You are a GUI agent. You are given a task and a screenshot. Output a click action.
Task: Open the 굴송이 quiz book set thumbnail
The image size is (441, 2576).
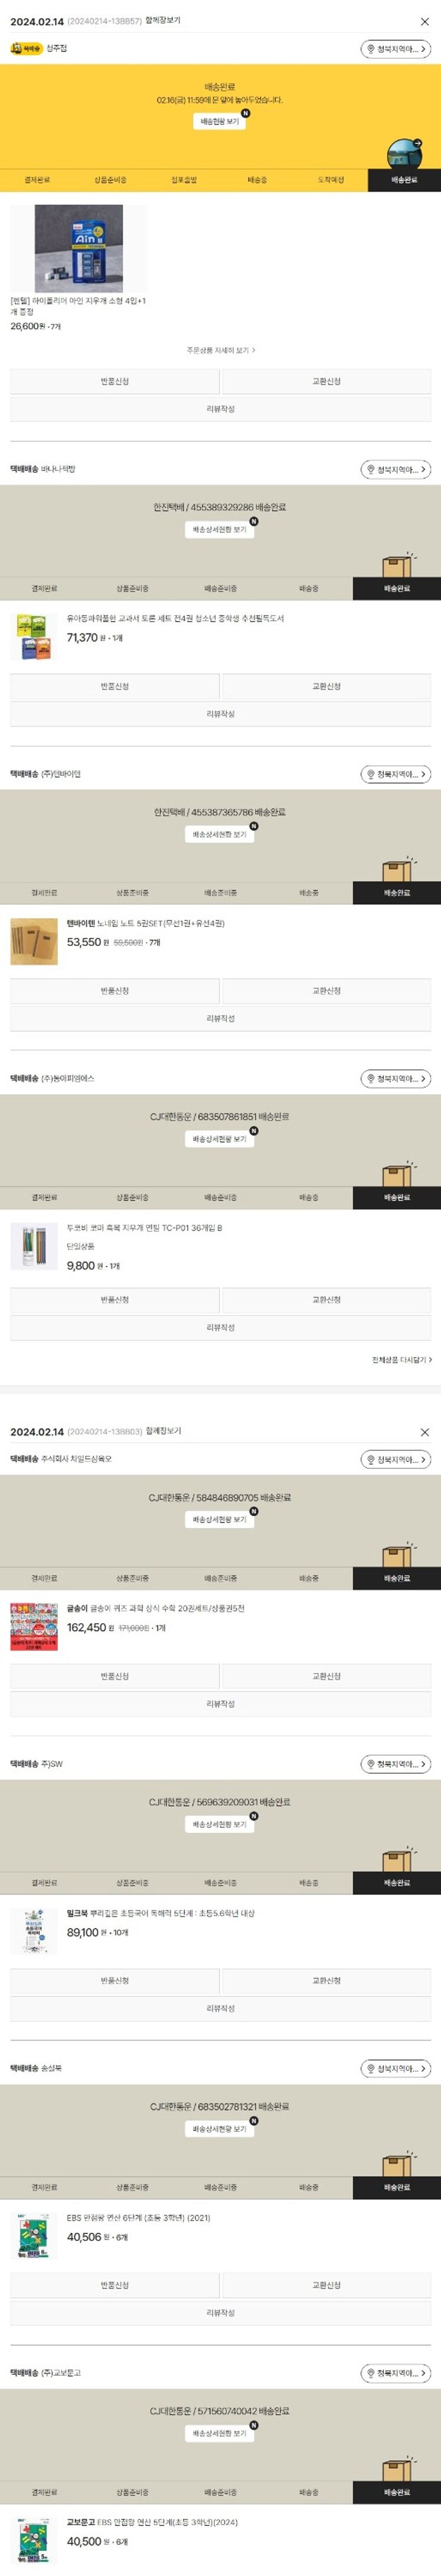[x=34, y=1626]
